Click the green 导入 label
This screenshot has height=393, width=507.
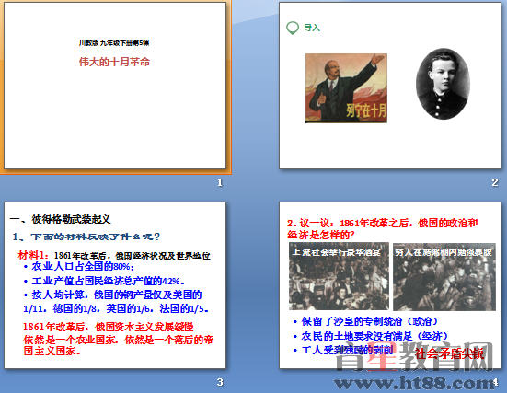312,28
